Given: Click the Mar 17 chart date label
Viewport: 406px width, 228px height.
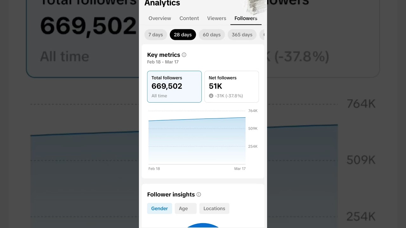Looking at the screenshot, I should coord(240,169).
